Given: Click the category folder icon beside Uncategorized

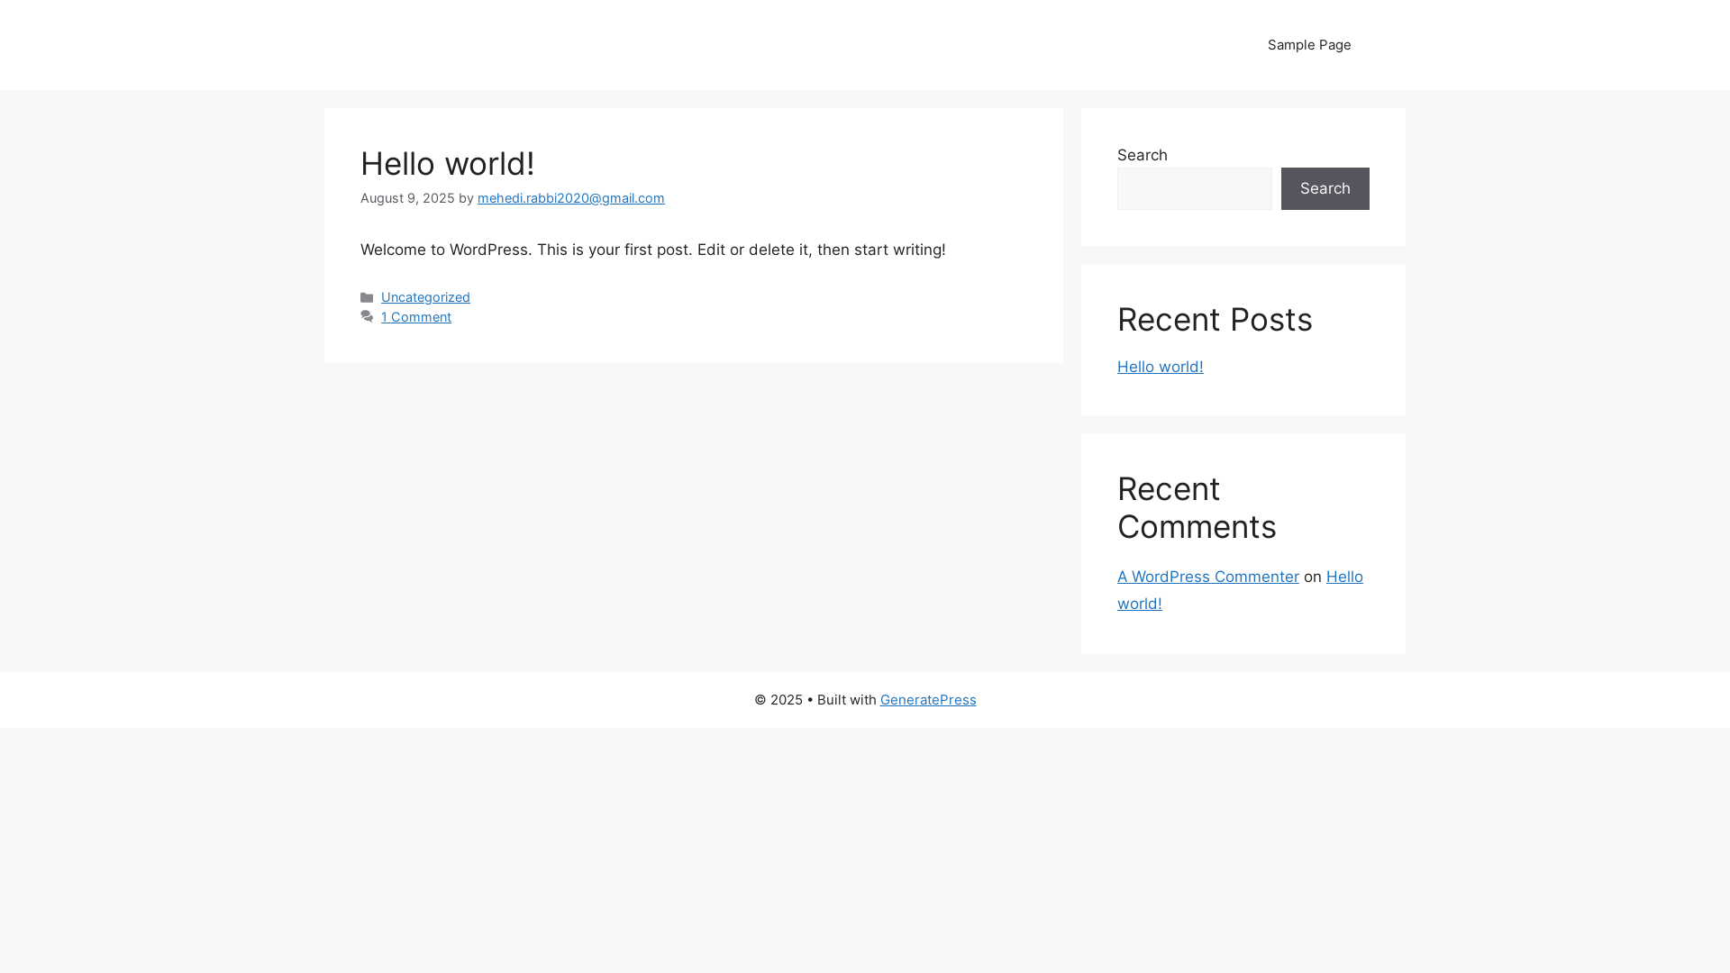Looking at the screenshot, I should [367, 297].
